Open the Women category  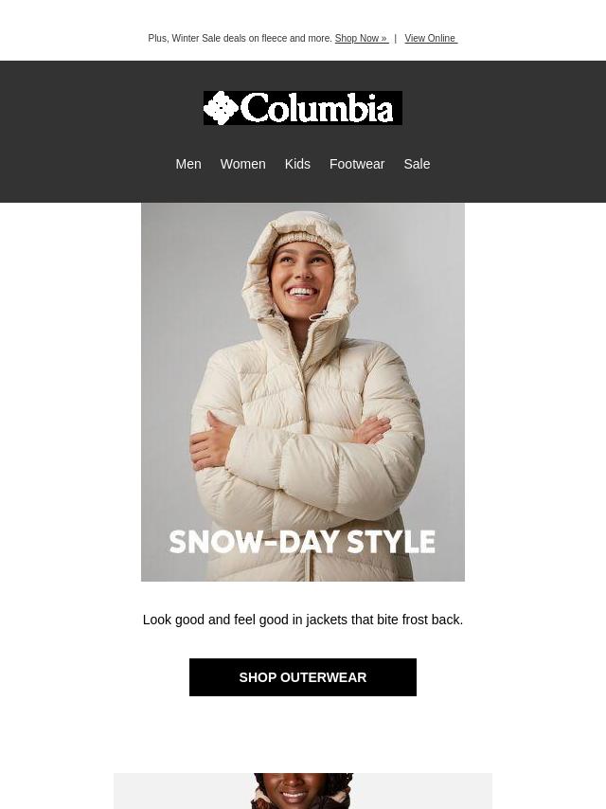pyautogui.click(x=243, y=164)
